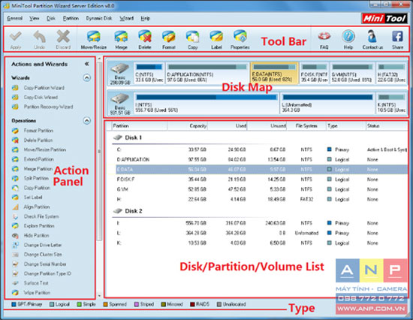Screen dimensions: 413x320
Task: Select Basic 931.51 GB disk icon
Action: [120, 104]
